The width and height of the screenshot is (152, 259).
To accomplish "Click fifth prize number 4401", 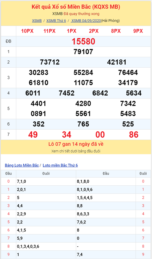I will (38, 104).
